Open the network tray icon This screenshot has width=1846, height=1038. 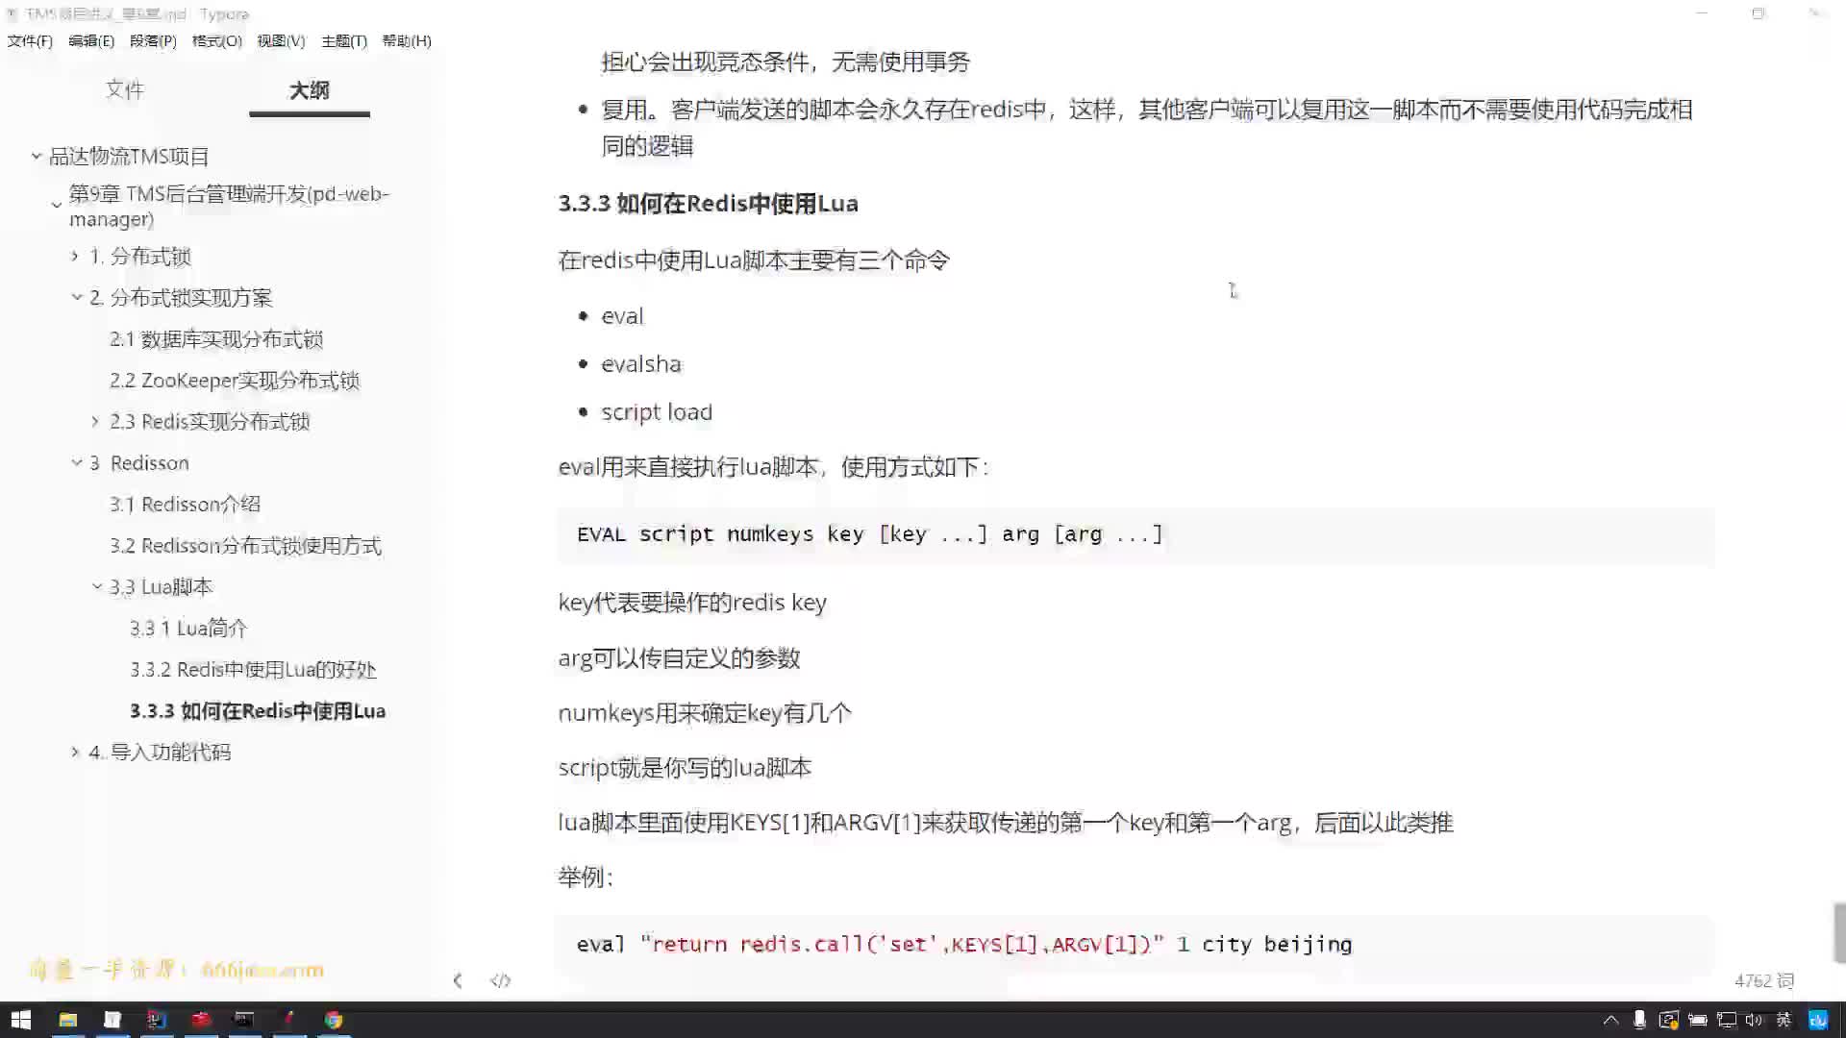(1727, 1020)
